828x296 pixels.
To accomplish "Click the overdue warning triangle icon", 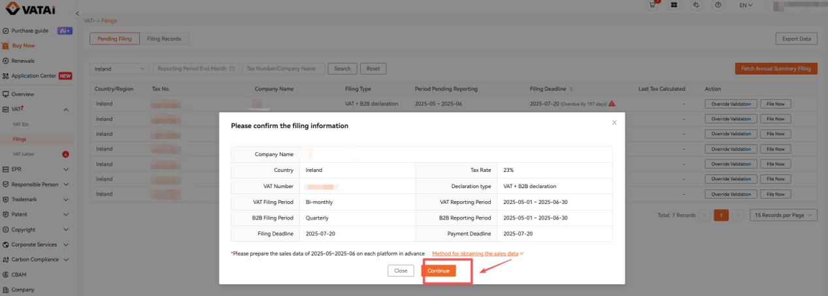I will [x=612, y=103].
